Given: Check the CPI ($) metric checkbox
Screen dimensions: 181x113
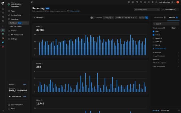Looking at the screenshot, I should pos(154,45).
